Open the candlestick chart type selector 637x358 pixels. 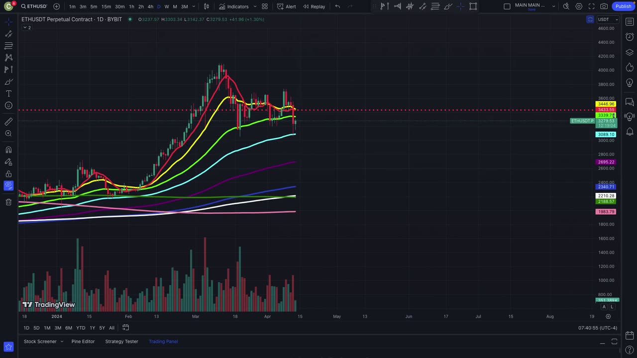[x=207, y=6]
